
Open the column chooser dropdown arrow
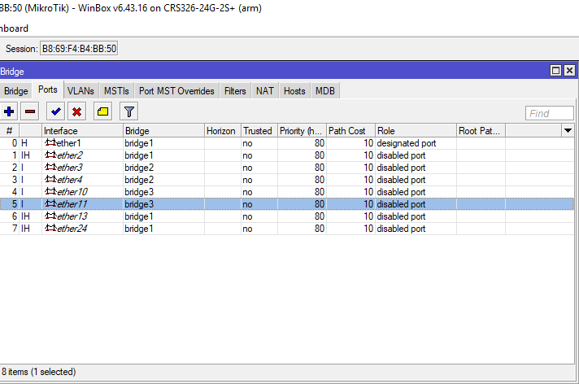[568, 130]
